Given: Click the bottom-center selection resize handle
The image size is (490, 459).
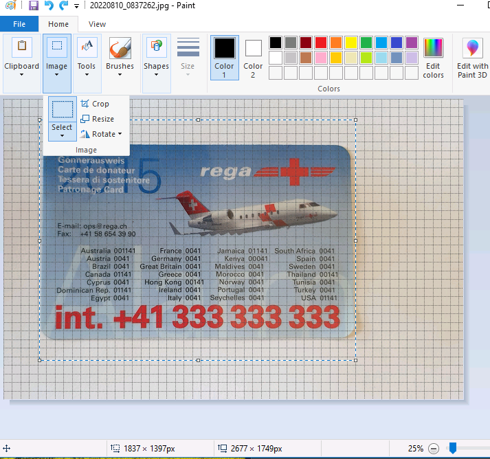Looking at the screenshot, I should point(198,360).
